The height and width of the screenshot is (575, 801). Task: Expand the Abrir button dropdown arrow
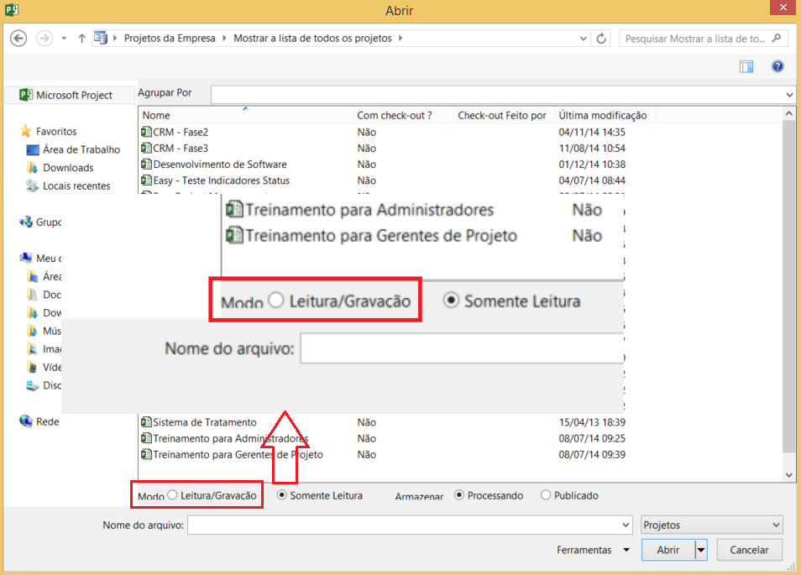pyautogui.click(x=701, y=550)
